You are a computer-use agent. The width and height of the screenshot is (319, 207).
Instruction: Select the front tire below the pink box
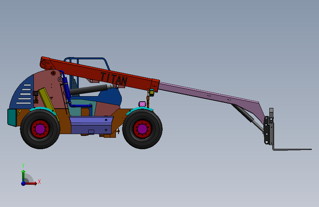click(142, 129)
